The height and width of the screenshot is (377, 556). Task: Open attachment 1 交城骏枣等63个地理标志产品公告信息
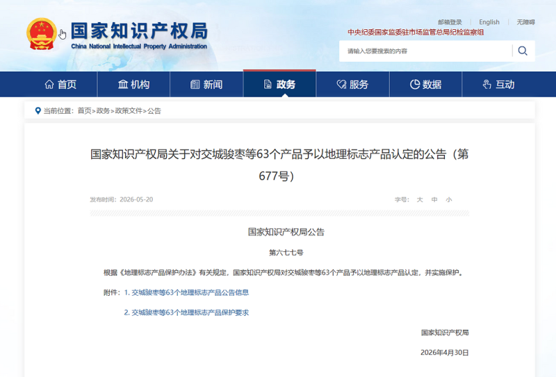[x=186, y=293]
